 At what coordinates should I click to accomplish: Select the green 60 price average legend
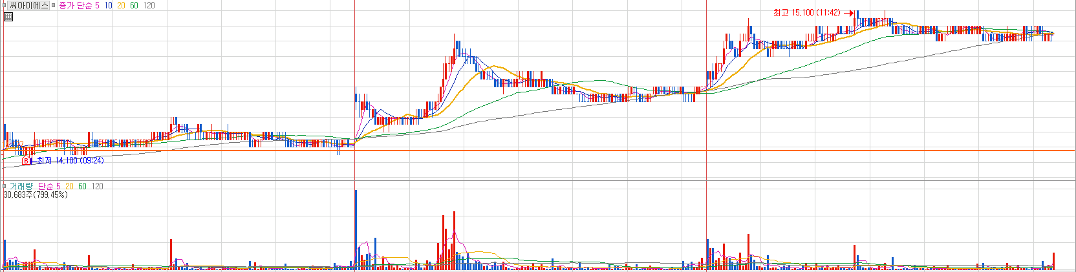(x=134, y=5)
